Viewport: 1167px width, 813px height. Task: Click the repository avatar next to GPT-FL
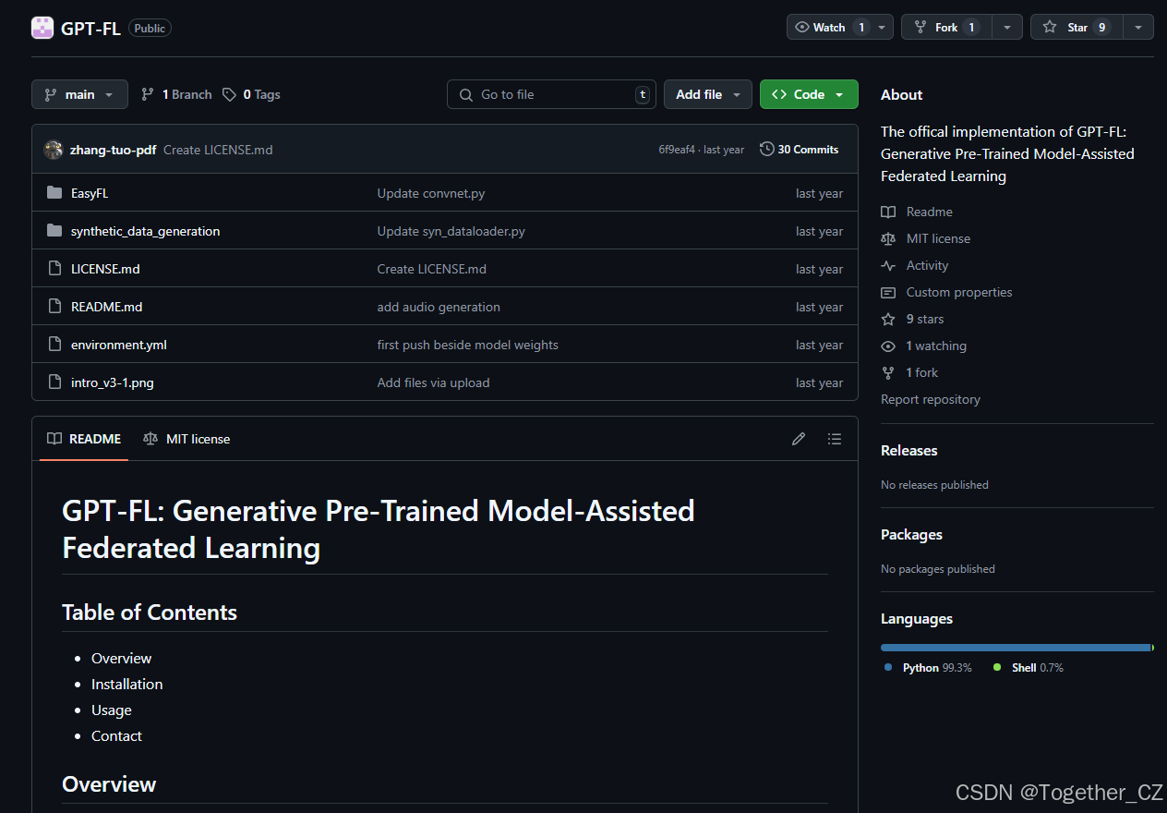[x=42, y=27]
